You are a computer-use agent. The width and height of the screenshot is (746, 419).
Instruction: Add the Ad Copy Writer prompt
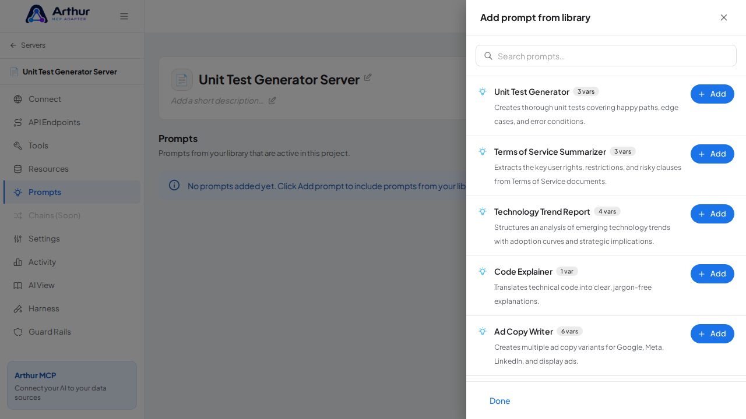click(712, 333)
